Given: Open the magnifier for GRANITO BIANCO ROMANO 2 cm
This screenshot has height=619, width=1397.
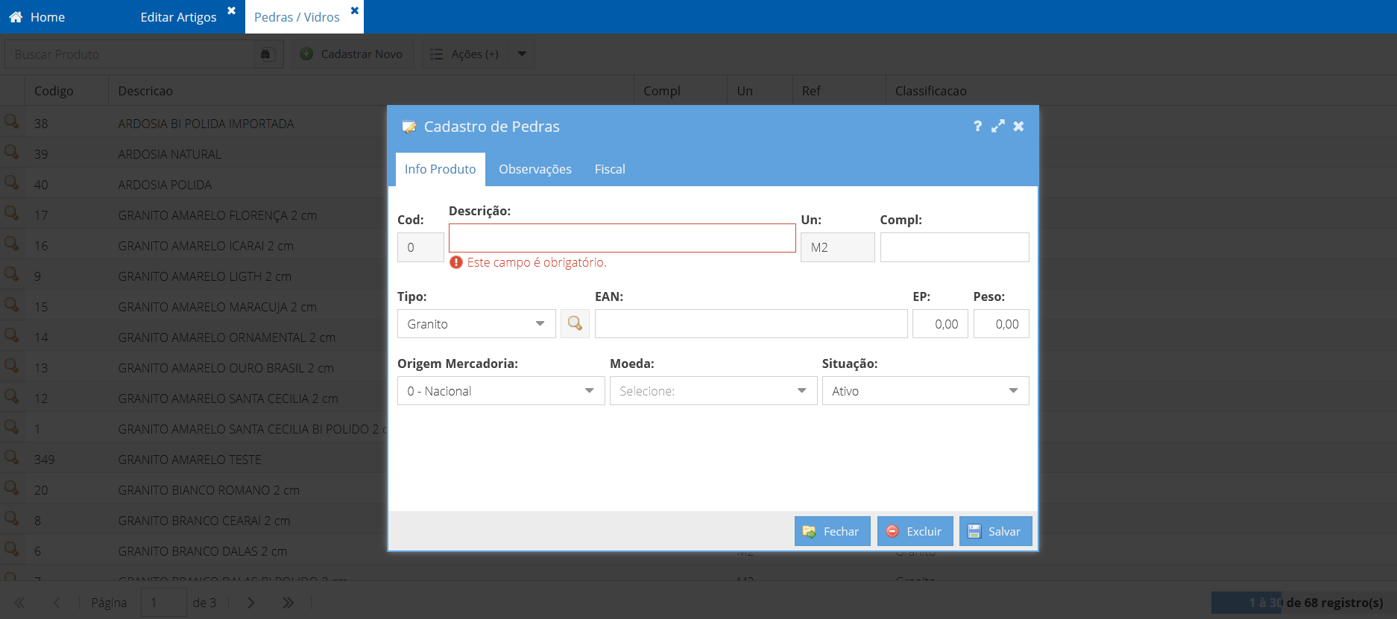Looking at the screenshot, I should coord(12,487).
